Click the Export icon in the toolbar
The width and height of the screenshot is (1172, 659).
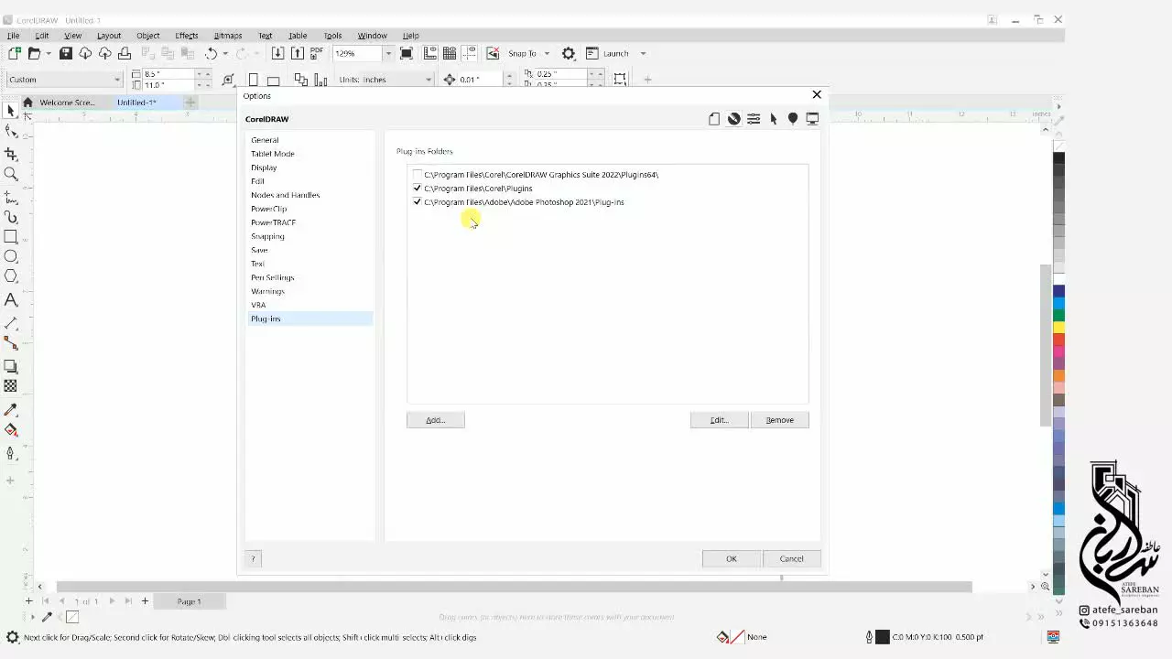coord(298,53)
